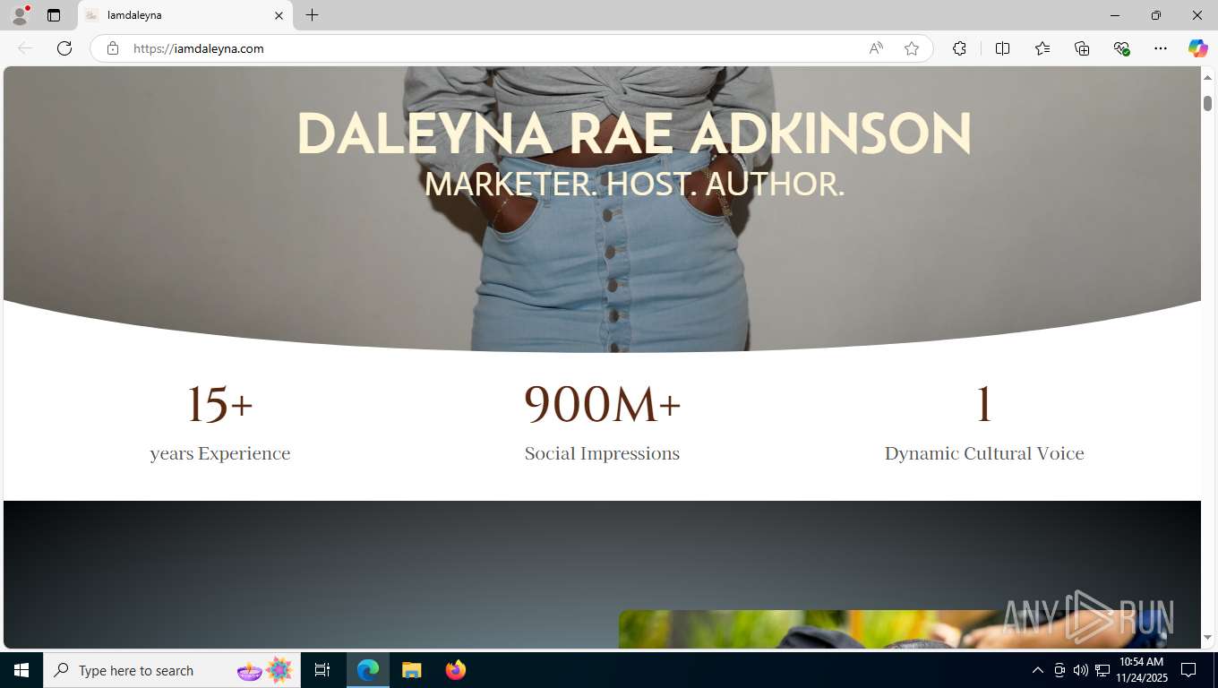Open Firefox from taskbar
The image size is (1218, 688).
[456, 670]
